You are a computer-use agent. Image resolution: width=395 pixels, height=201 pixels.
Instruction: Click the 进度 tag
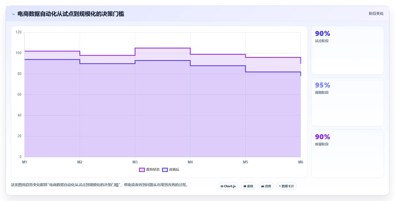266,186
